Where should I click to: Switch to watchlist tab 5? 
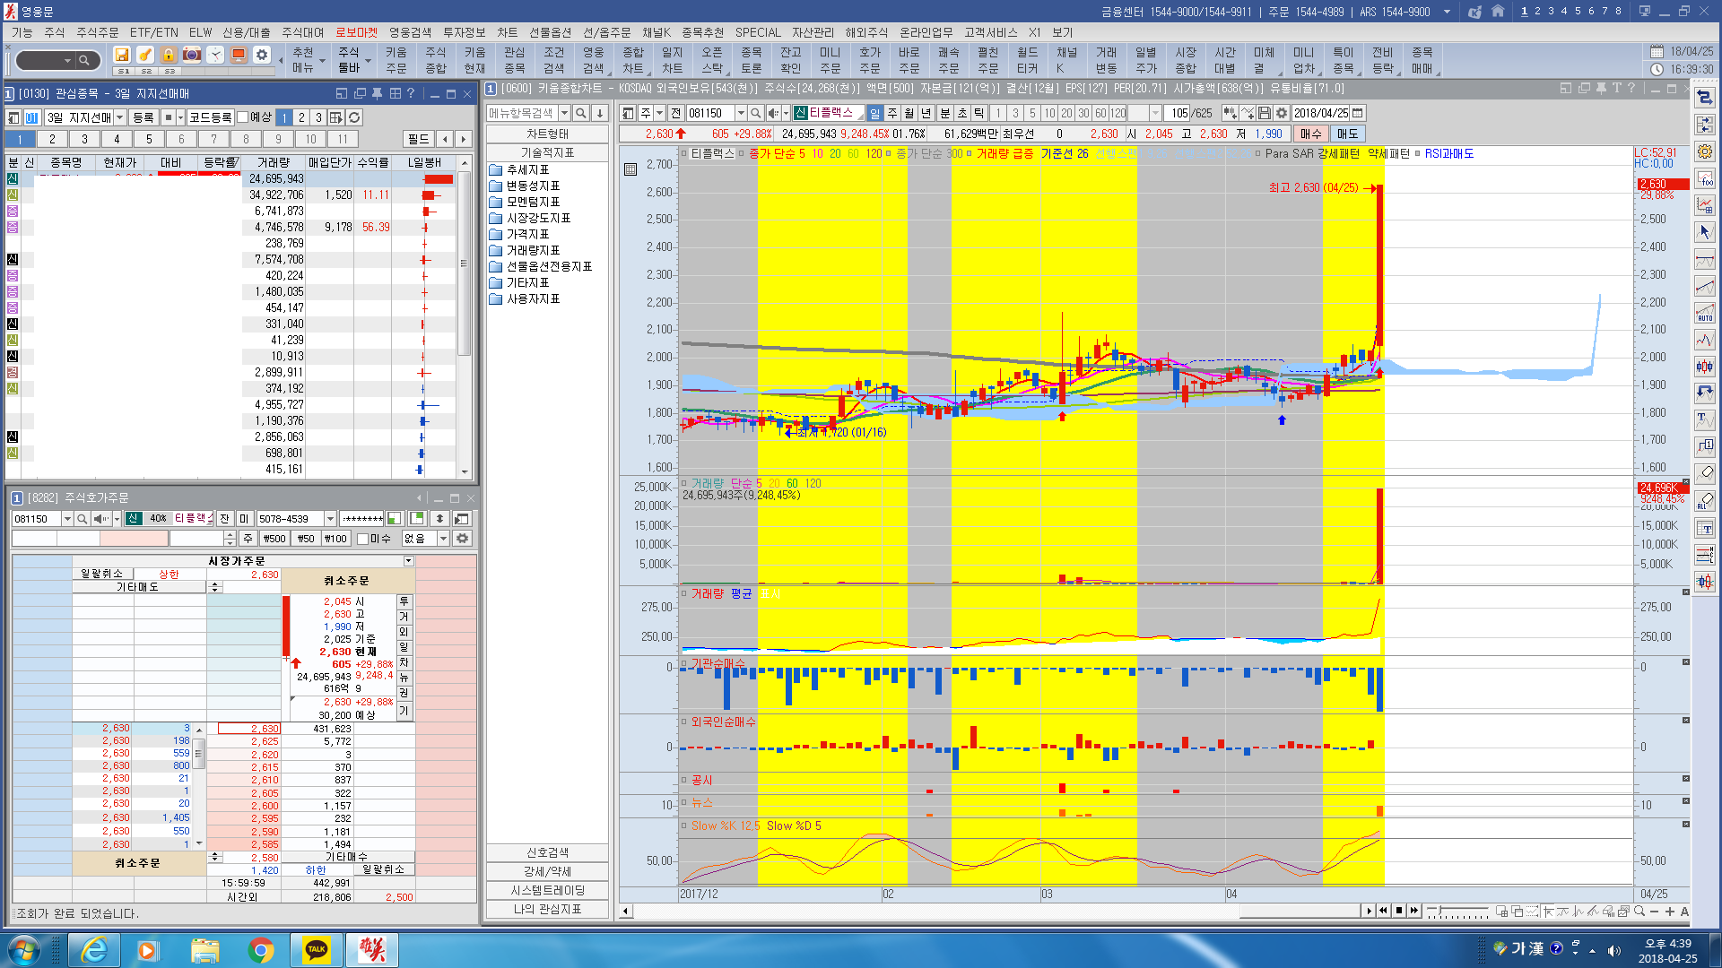tap(149, 139)
